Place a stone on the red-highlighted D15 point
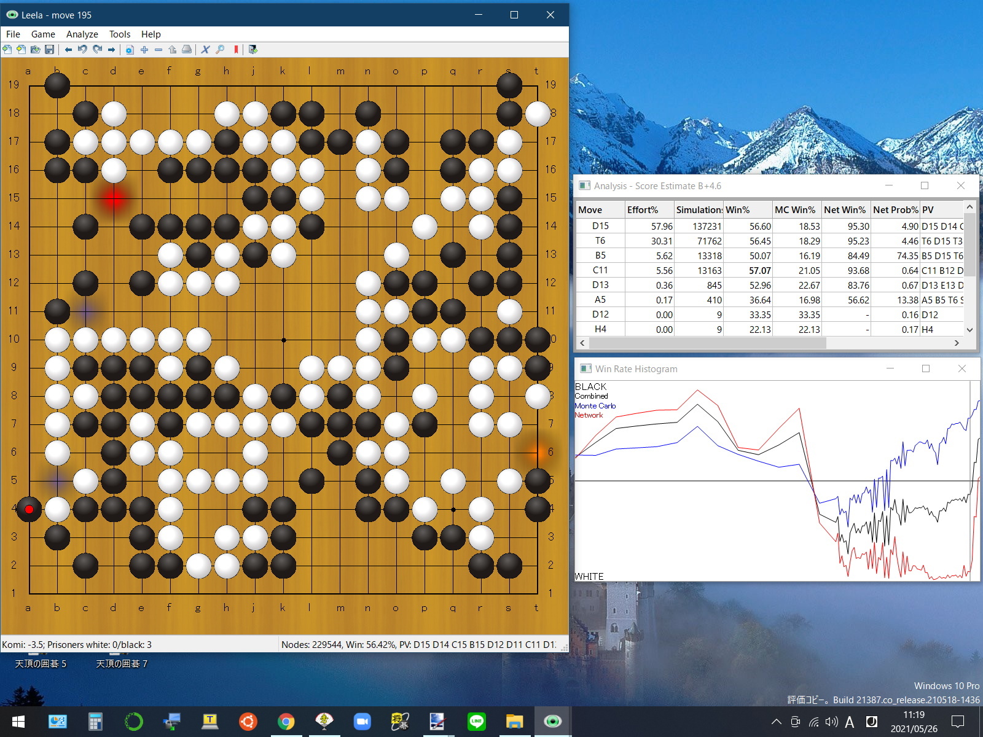The image size is (983, 737). click(x=114, y=198)
